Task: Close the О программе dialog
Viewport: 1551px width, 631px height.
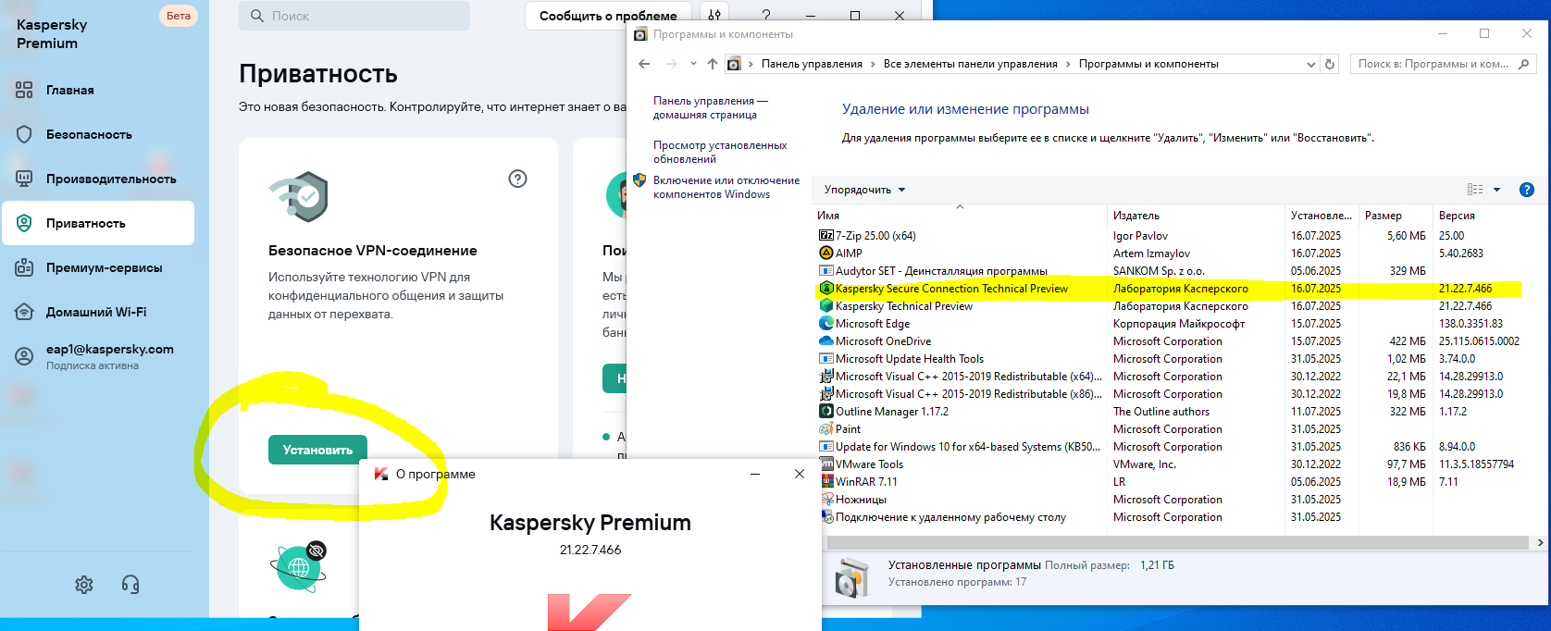Action: 800,474
